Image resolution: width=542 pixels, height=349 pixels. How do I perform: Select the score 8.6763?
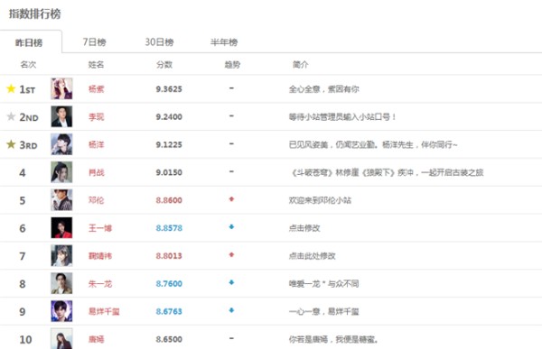(x=169, y=312)
